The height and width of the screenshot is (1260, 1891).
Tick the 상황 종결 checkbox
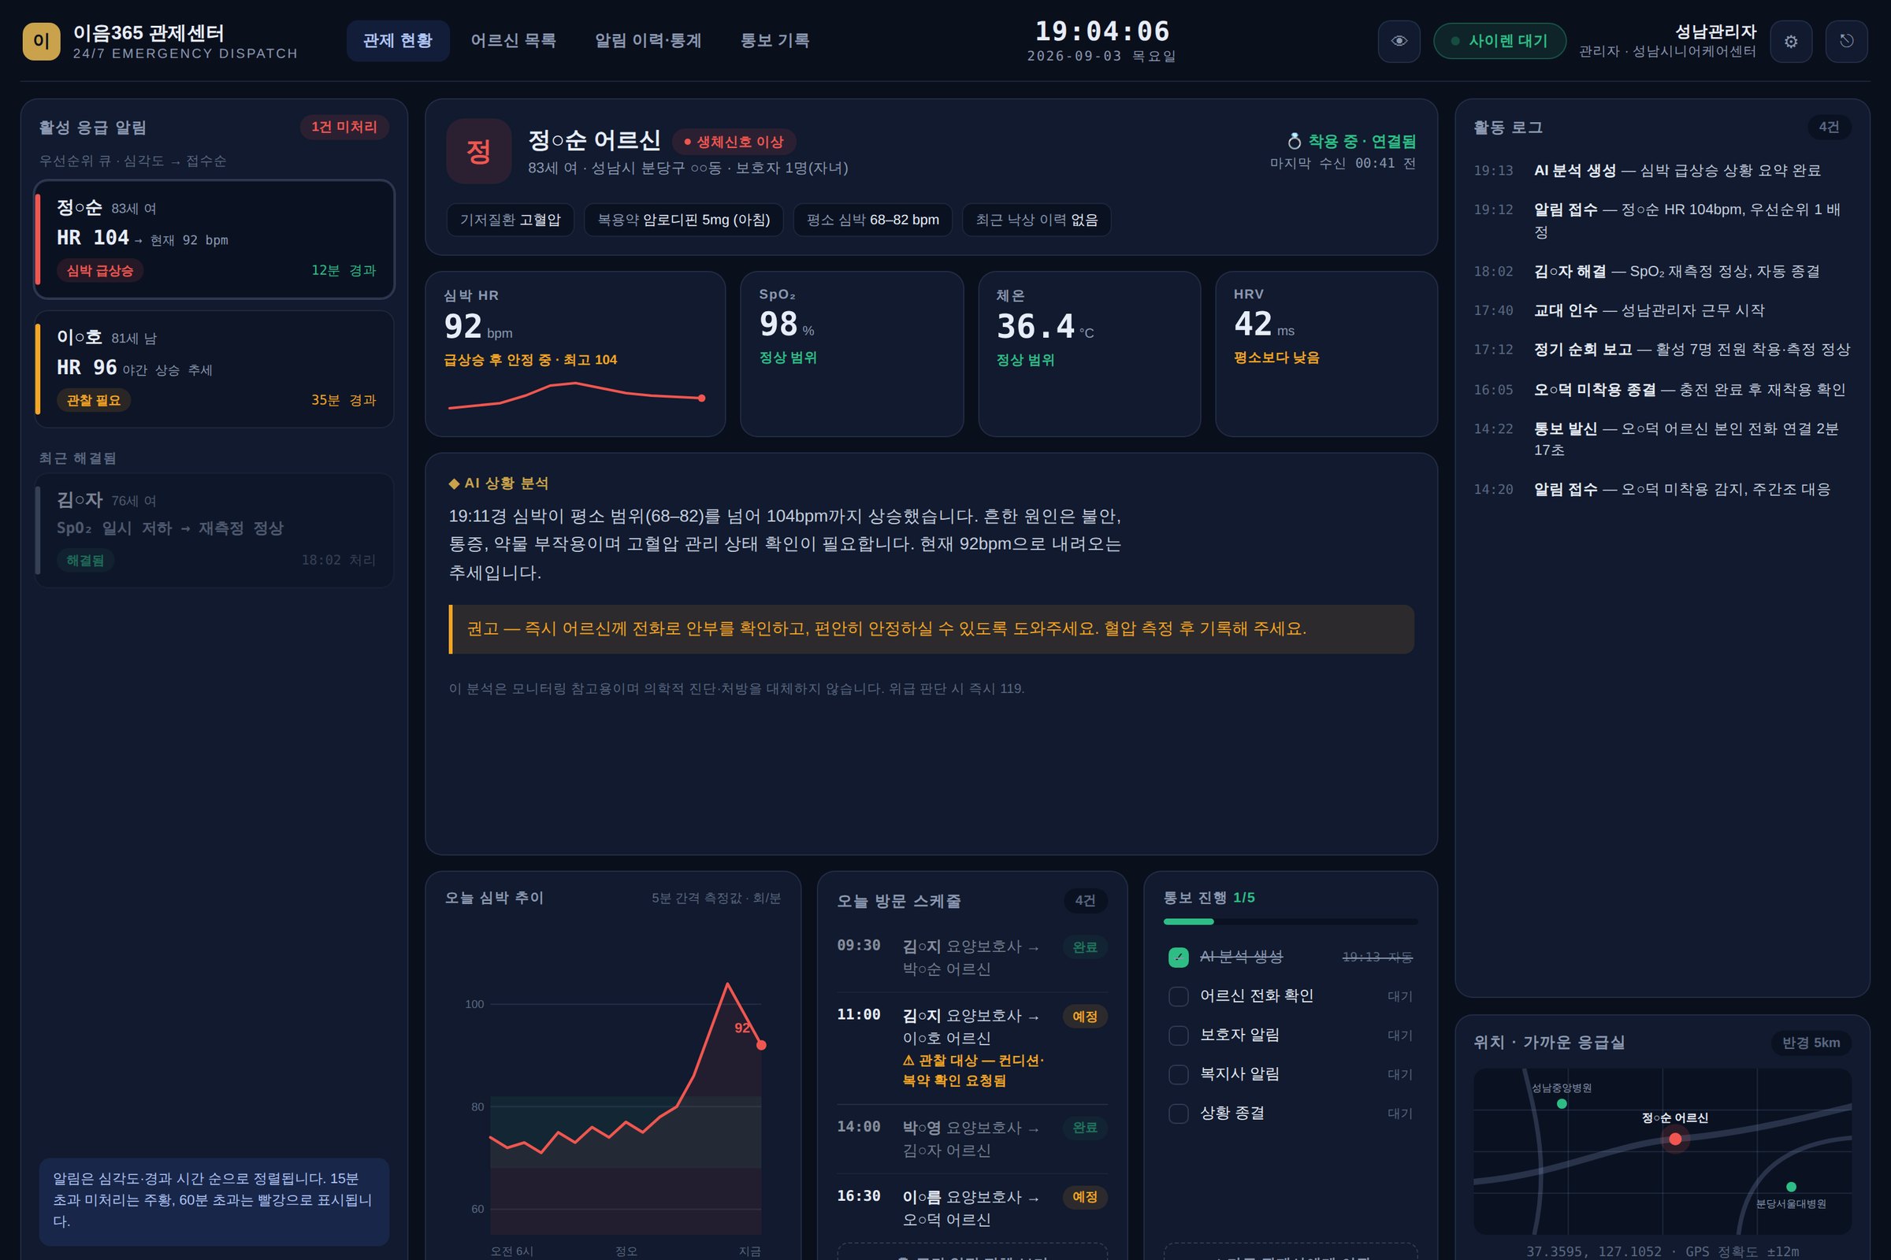1178,1114
